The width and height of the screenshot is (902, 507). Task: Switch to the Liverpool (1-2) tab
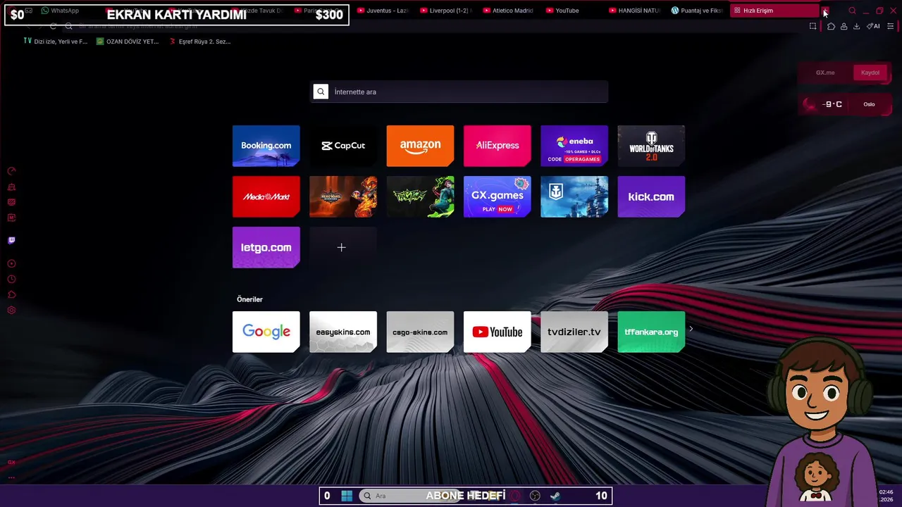coord(446,11)
